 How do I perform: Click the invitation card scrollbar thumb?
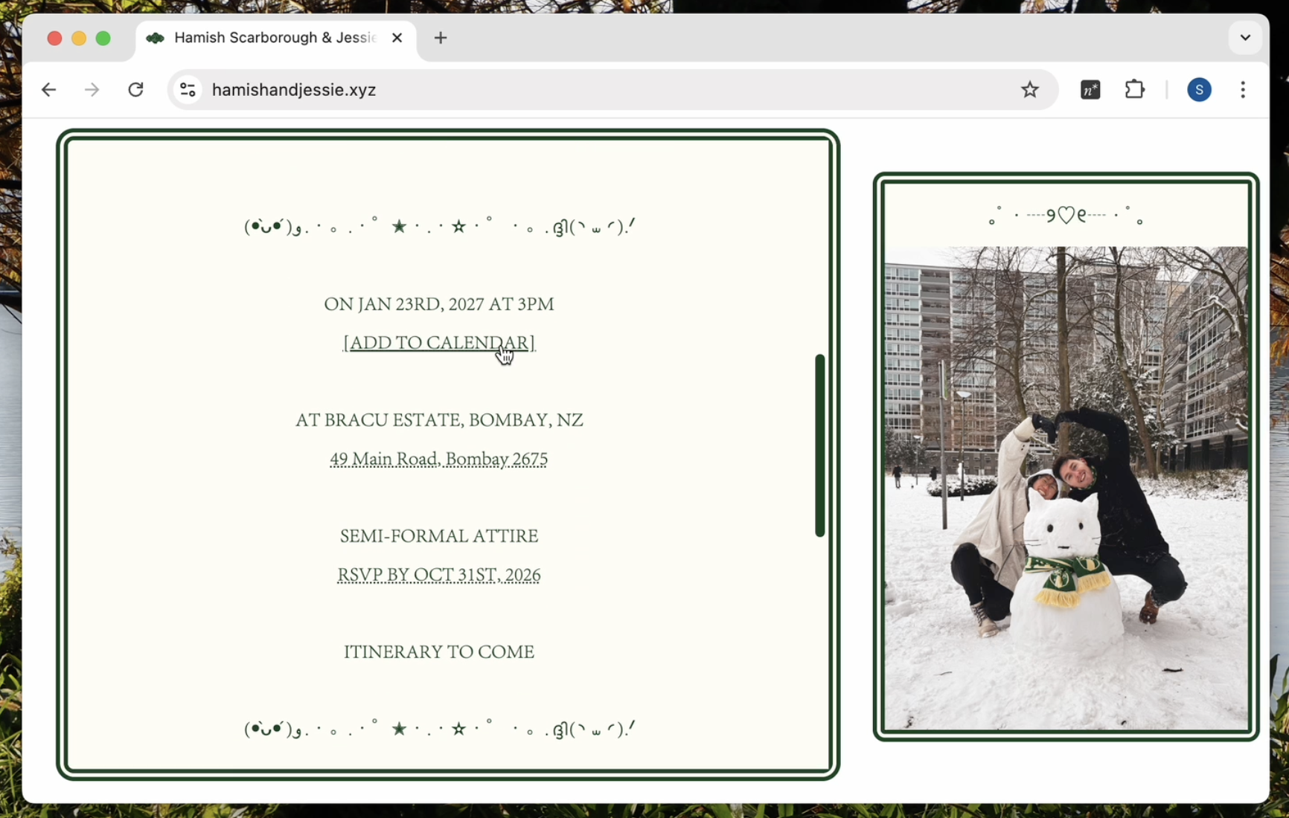(x=820, y=445)
